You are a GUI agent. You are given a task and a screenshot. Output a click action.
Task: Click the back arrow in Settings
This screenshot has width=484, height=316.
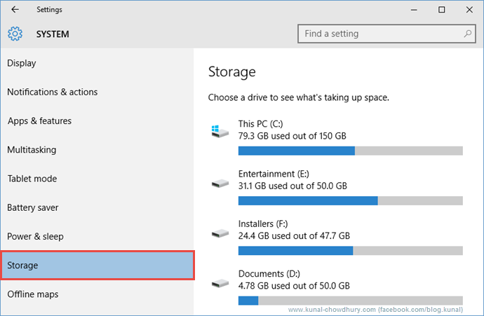[15, 10]
